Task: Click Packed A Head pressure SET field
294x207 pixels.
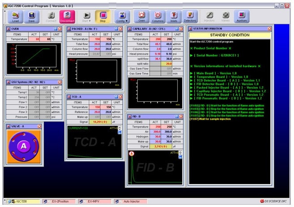Action: pyautogui.click(x=106, y=54)
